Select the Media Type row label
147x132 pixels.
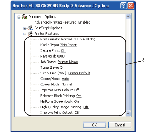tap(50, 45)
